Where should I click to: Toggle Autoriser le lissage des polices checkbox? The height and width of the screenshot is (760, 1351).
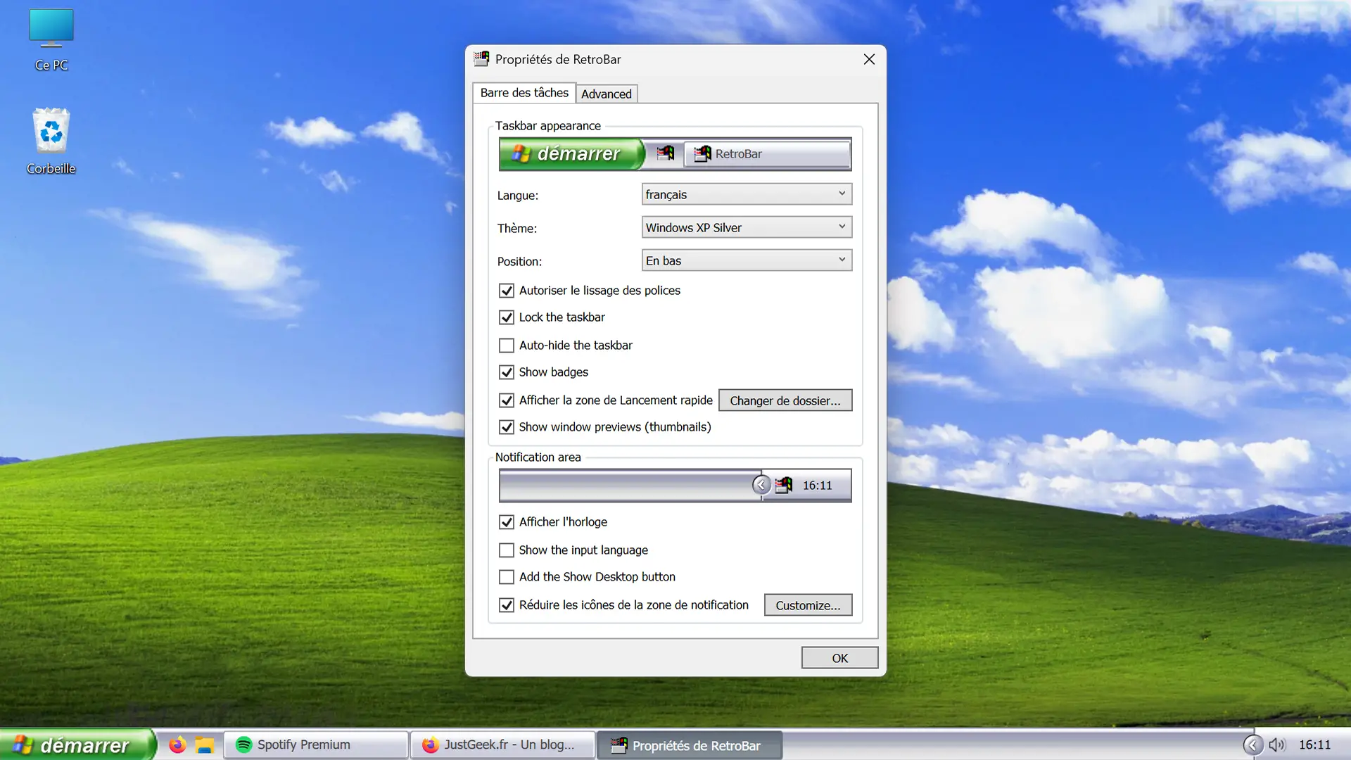507,291
